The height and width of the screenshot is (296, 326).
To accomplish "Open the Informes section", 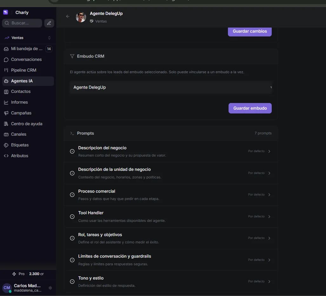I will (x=28, y=102).
